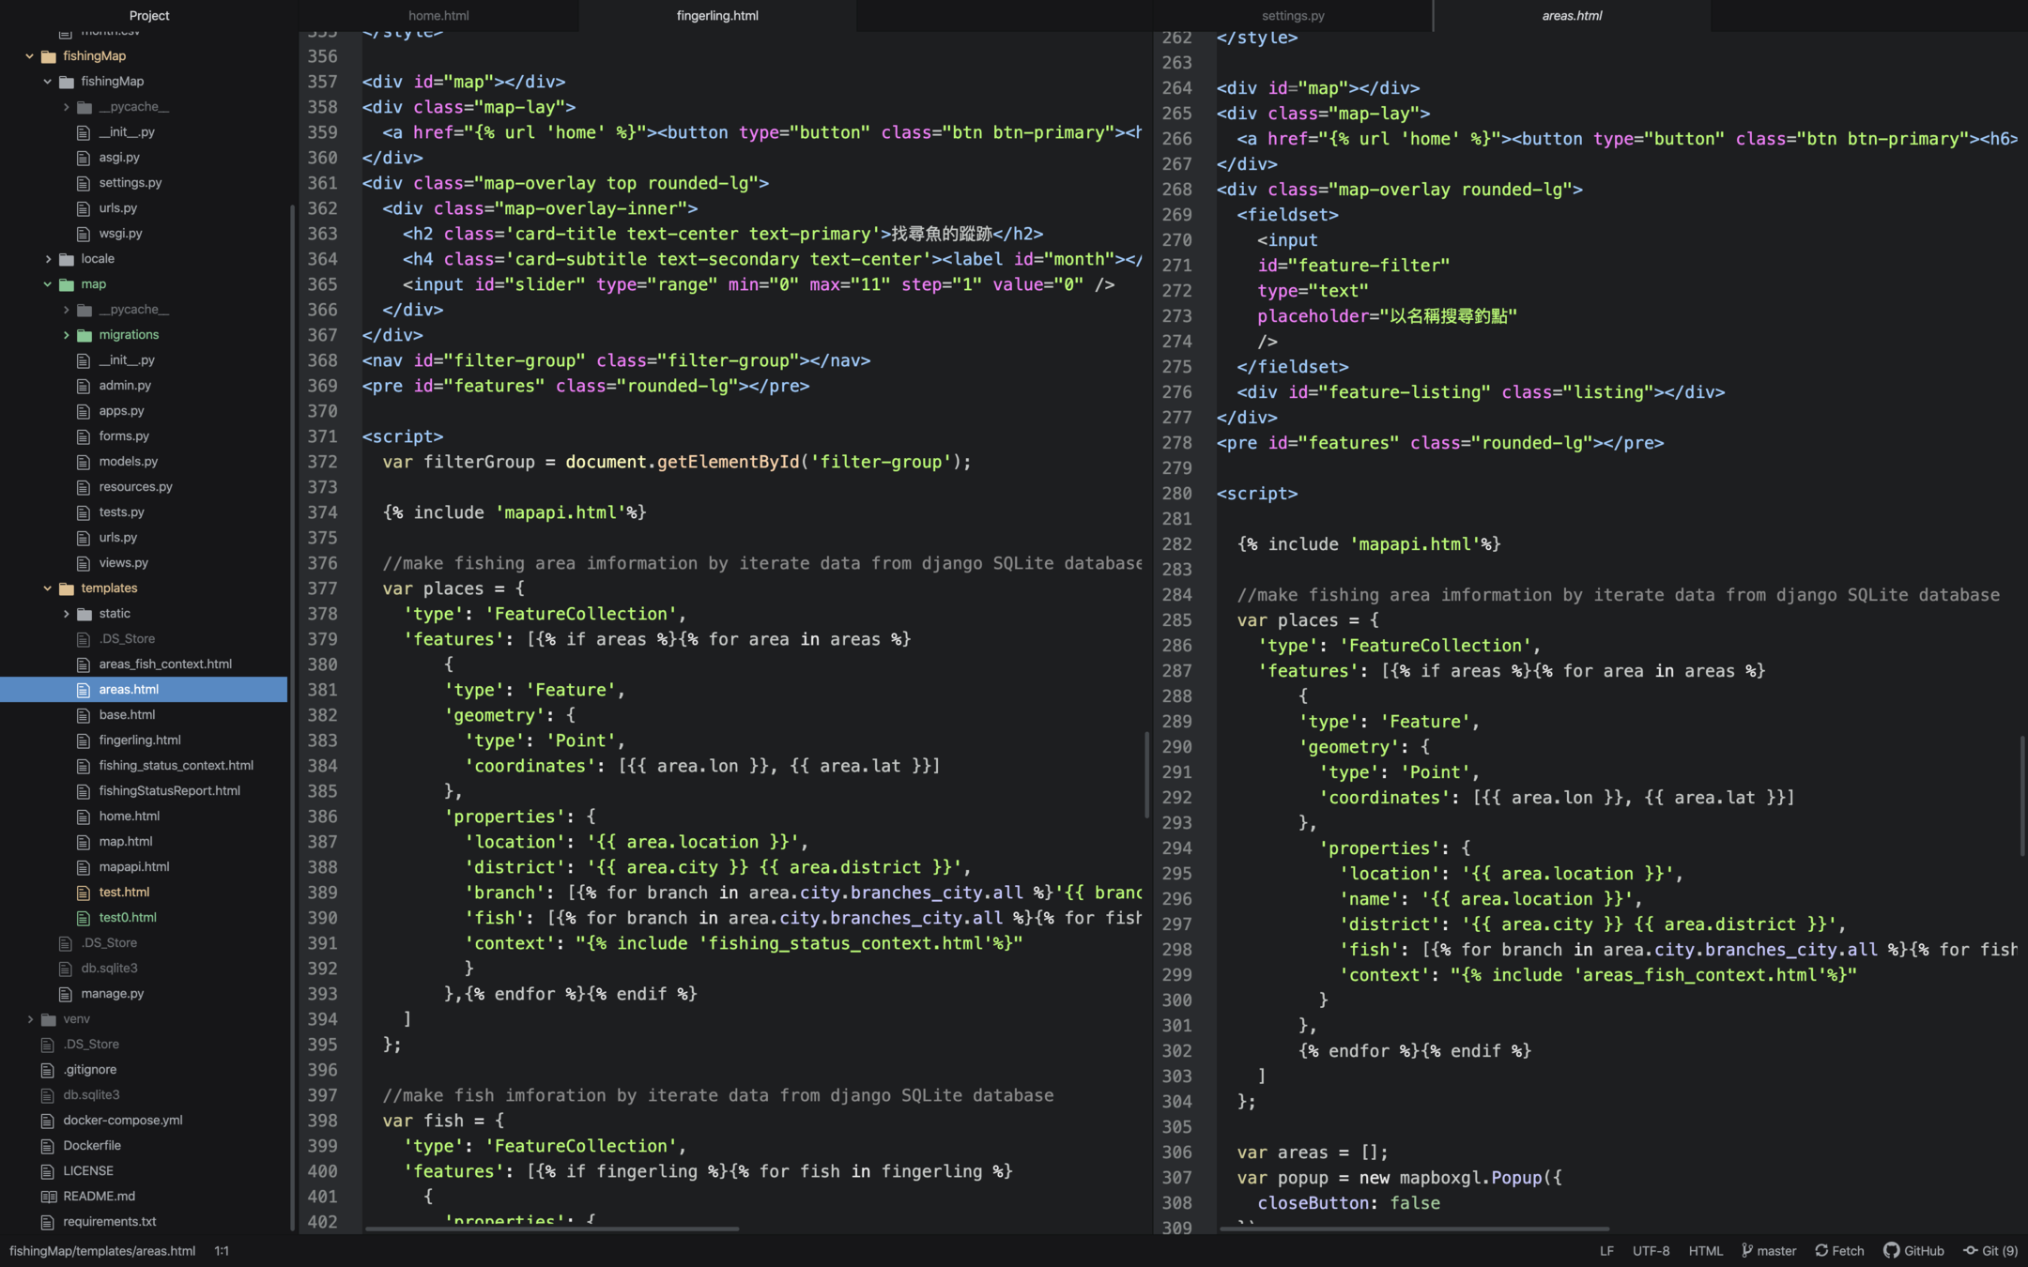
Task: Click the db.sqlite3 file icon in templates parent
Action: click(x=66, y=968)
